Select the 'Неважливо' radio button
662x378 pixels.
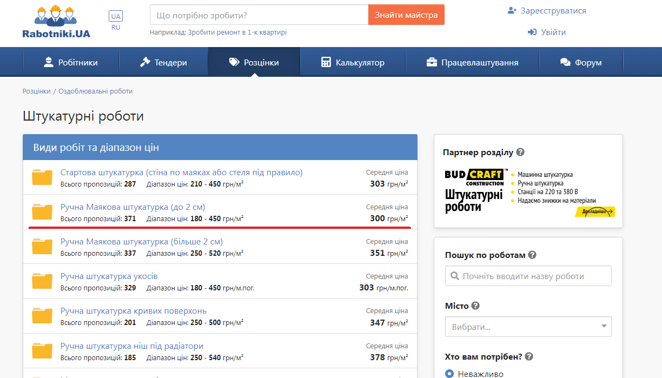(449, 374)
